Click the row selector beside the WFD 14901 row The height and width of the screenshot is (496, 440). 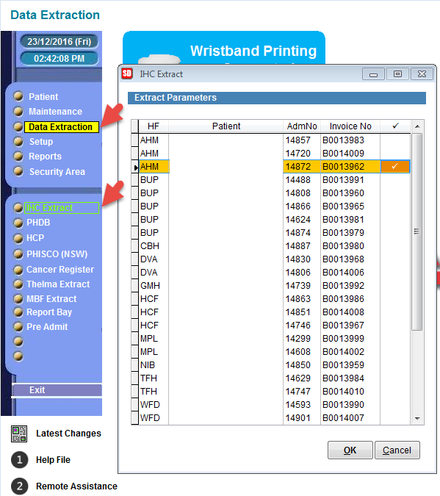pyautogui.click(x=134, y=418)
